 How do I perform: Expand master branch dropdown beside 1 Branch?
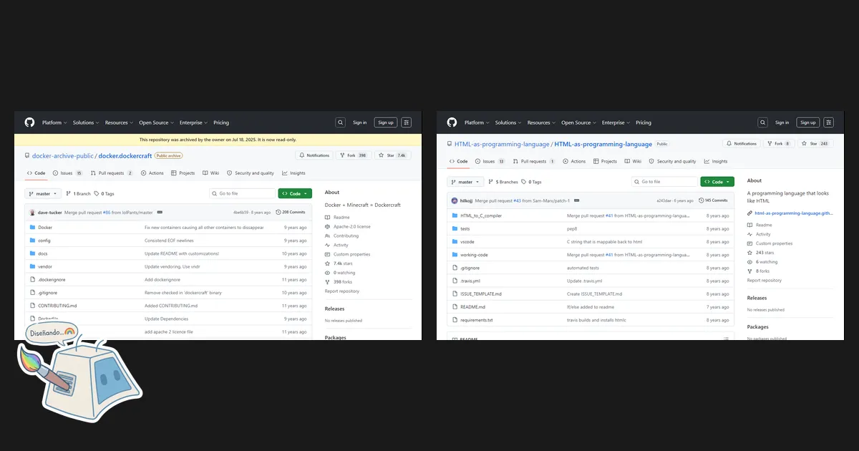[43, 193]
